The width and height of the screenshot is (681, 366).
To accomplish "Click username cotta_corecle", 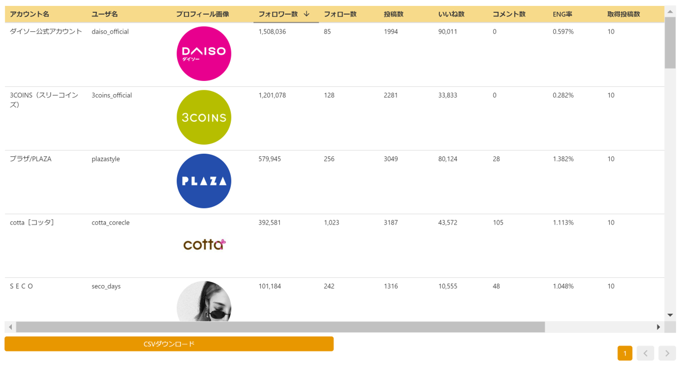I will click(x=111, y=222).
